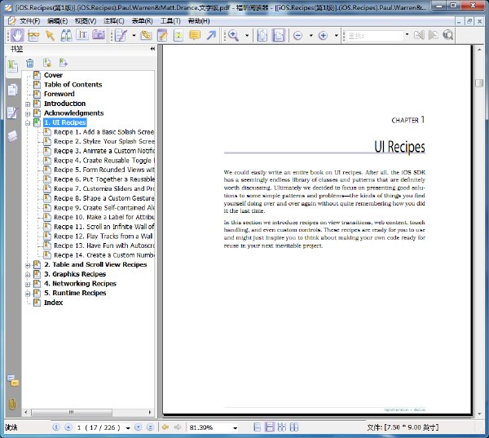Open the Pages panel from left sidebar
The height and width of the screenshot is (438, 489).
(13, 90)
